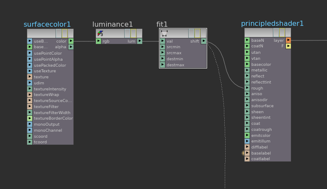Screen dimensions: 327x189
Task: Toggle the yellow-outlined flag on principledshader1 header
Action: pos(282,33)
